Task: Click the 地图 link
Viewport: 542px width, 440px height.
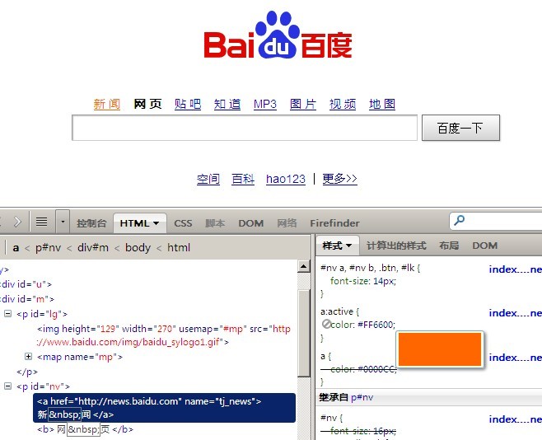Action: [x=382, y=104]
